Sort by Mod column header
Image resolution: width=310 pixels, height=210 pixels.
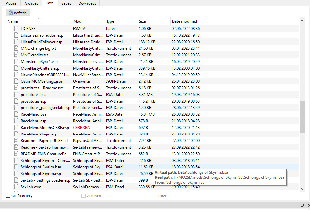(x=88, y=21)
